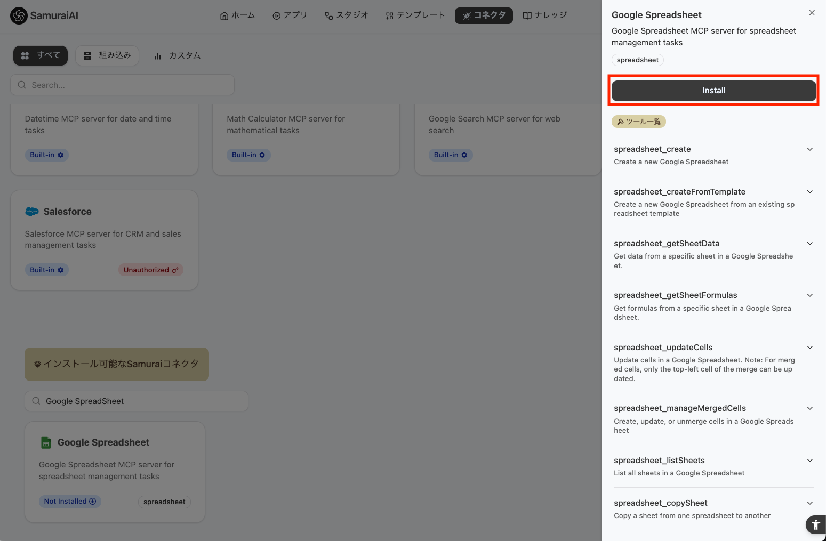The height and width of the screenshot is (541, 826).
Task: Click the Install button
Action: tap(713, 90)
